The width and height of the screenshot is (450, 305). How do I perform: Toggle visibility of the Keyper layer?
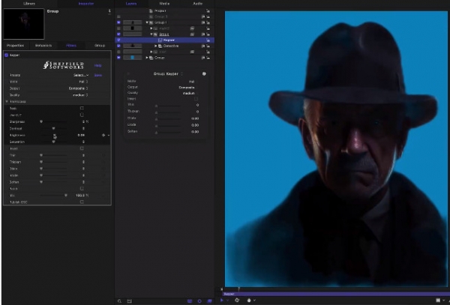click(x=118, y=40)
